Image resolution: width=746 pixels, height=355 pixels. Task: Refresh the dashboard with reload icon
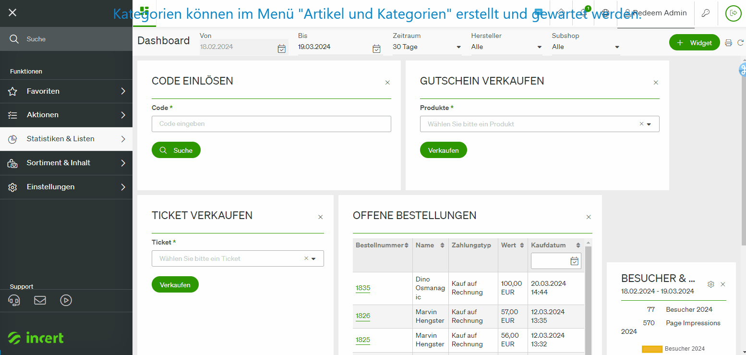(741, 43)
